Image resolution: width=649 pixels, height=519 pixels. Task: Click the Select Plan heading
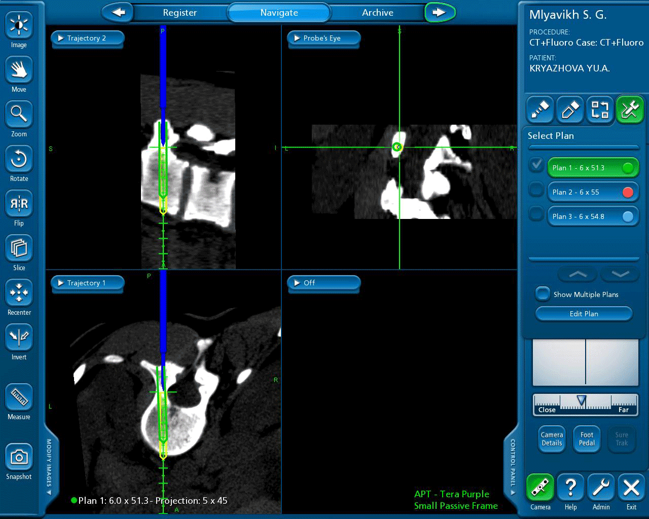coord(551,136)
